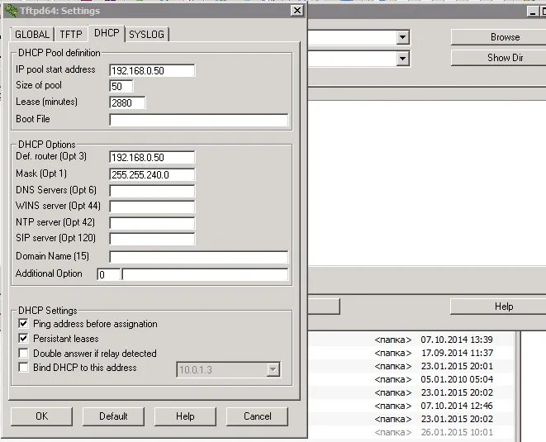The image size is (546, 442).
Task: Click the SIP server Opt 120 field
Action: coord(152,239)
